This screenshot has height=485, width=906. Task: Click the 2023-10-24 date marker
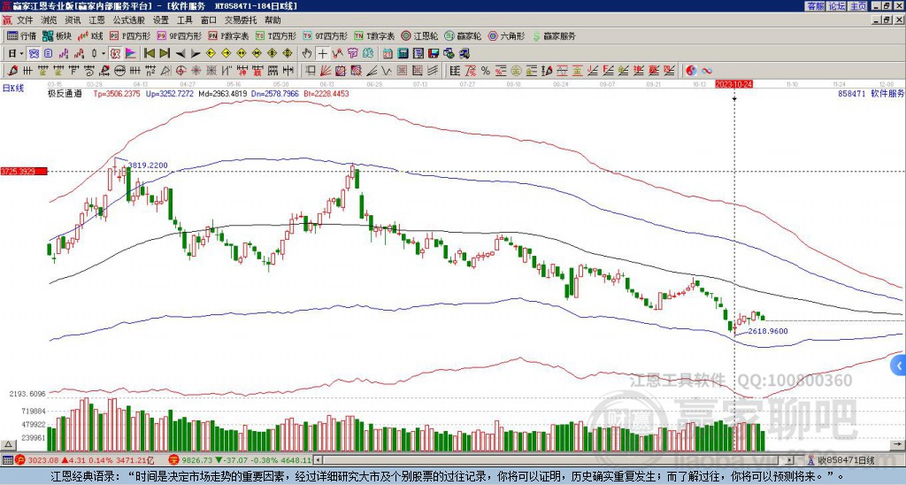733,84
